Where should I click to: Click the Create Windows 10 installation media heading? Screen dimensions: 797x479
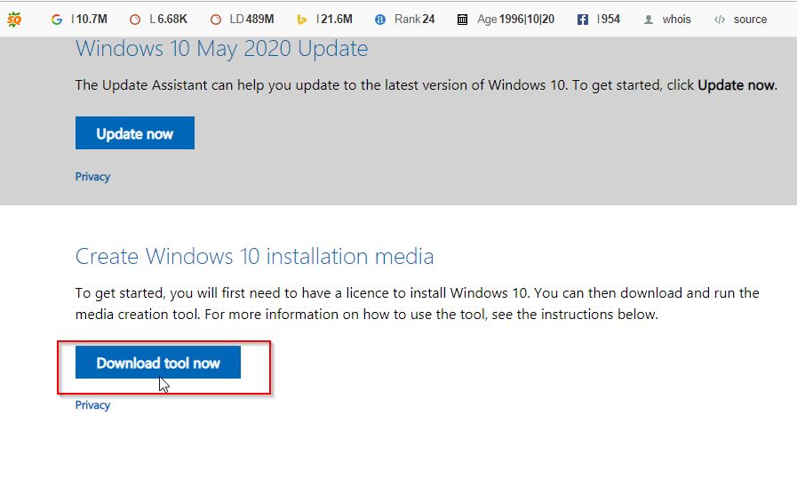pos(255,256)
